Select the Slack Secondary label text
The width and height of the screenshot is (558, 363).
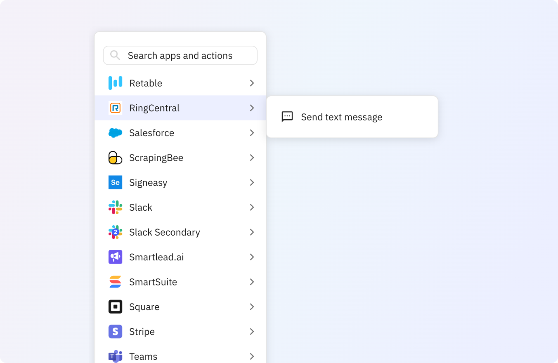click(x=165, y=232)
